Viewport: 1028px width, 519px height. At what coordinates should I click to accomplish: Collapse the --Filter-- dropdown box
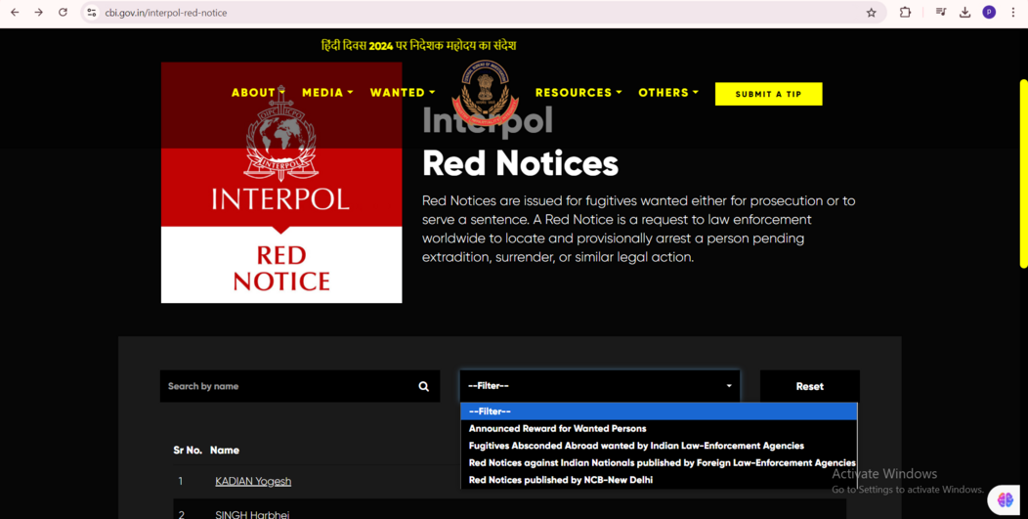tap(599, 386)
